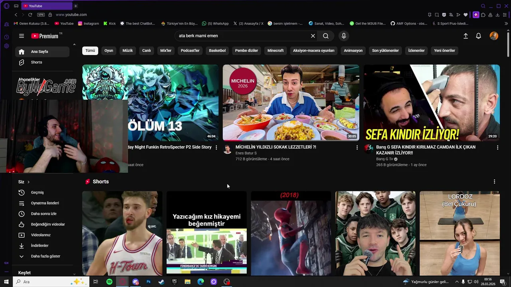Select the Mix'ler filter chip
511x287 pixels.
166,51
